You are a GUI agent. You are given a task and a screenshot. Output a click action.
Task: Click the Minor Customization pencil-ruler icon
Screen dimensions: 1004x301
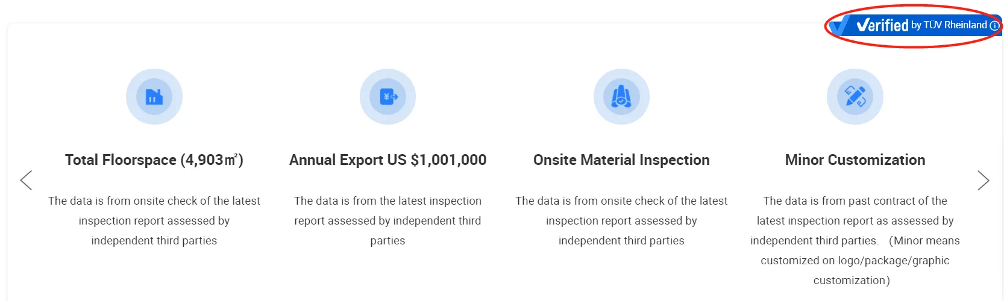click(855, 97)
